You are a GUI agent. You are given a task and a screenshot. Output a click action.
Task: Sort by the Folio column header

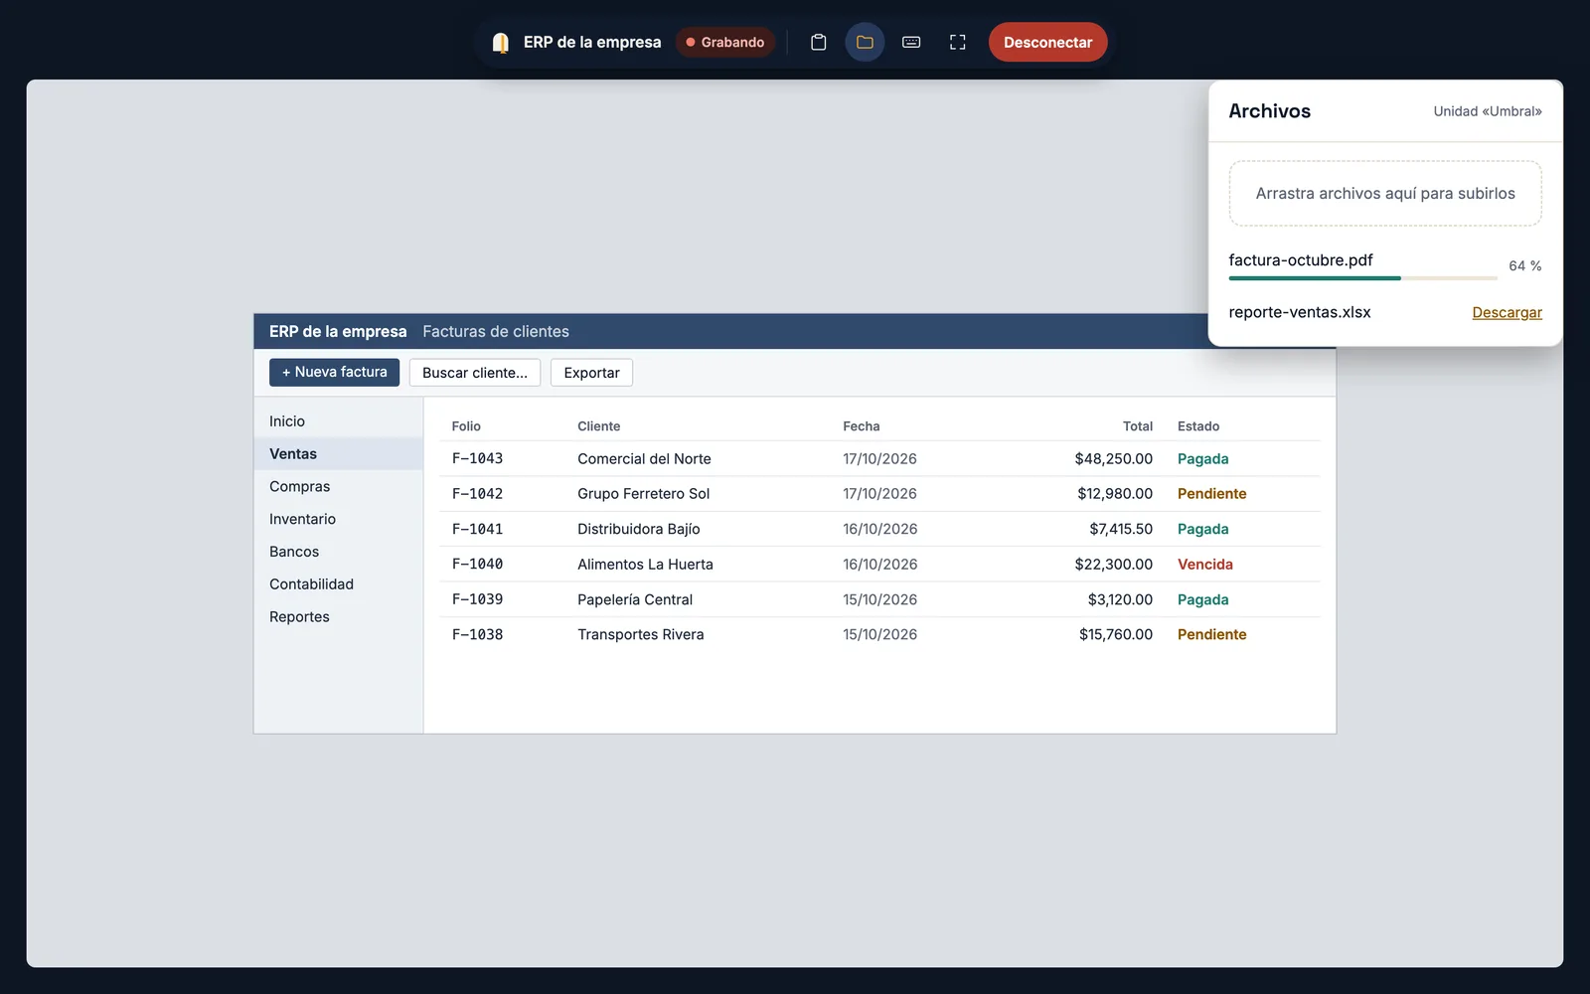pos(466,426)
